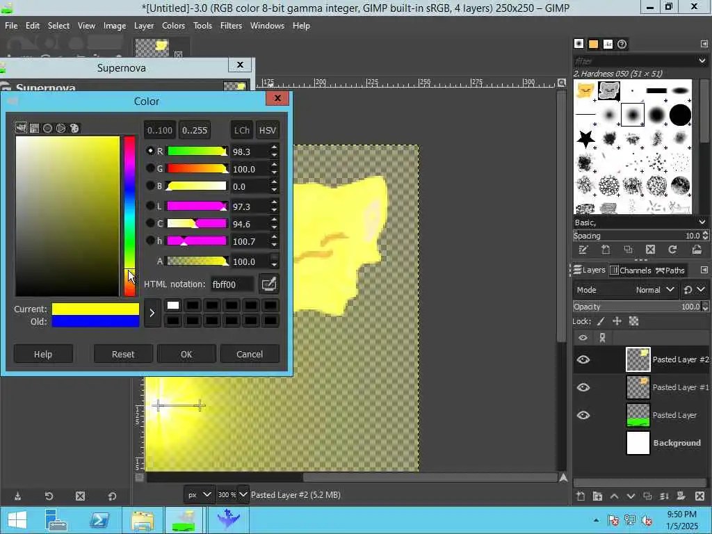Click Merge layer down icon
Image resolution: width=712 pixels, height=534 pixels.
[x=664, y=496]
